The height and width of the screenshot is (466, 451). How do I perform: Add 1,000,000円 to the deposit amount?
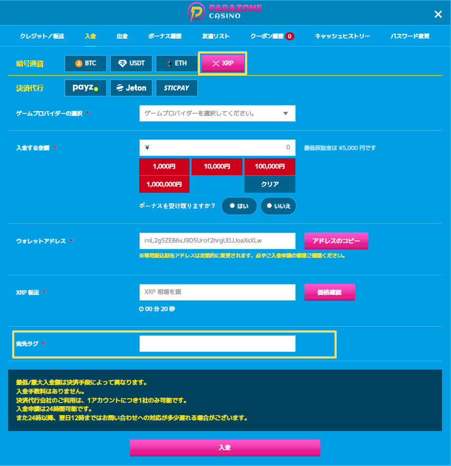164,184
